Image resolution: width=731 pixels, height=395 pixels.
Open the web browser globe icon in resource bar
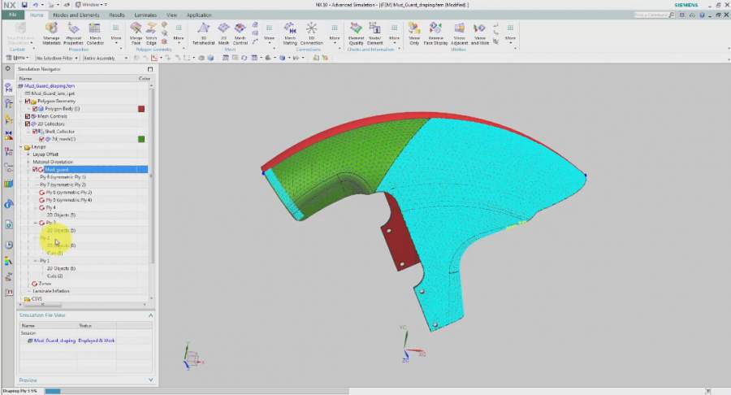pyautogui.click(x=8, y=204)
